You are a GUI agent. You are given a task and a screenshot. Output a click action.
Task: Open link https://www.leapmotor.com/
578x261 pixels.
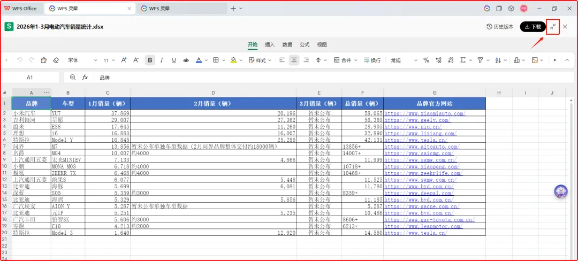coord(423,226)
